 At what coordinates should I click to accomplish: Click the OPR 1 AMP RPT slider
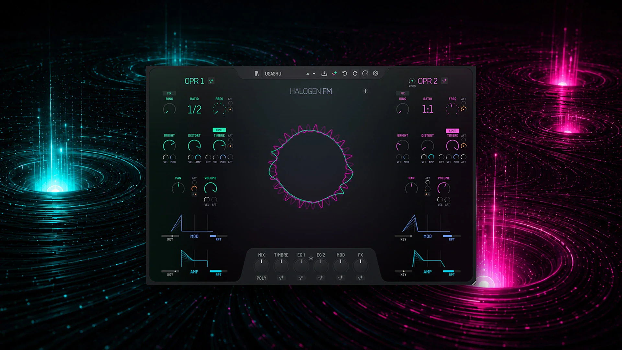pos(219,271)
